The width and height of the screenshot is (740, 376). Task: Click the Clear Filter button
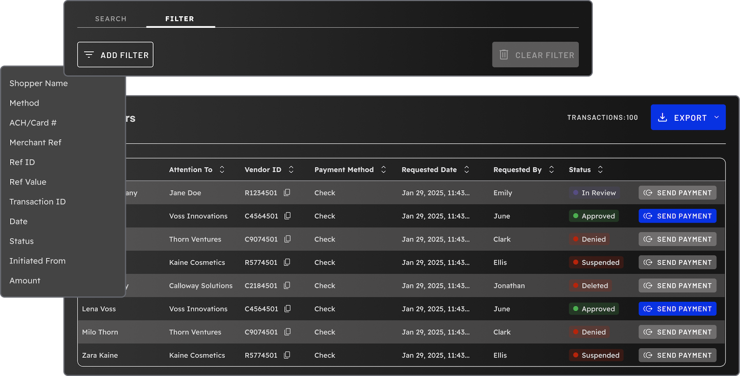point(535,55)
